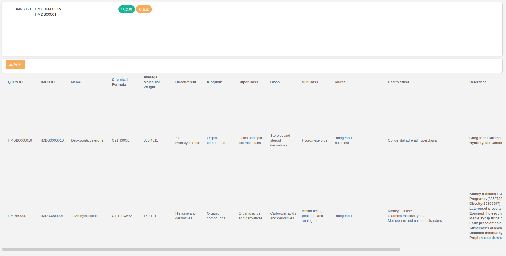This screenshot has width=506, height=256.
Task: Select the Hydroxysteroids subclass cell
Action: (x=314, y=140)
